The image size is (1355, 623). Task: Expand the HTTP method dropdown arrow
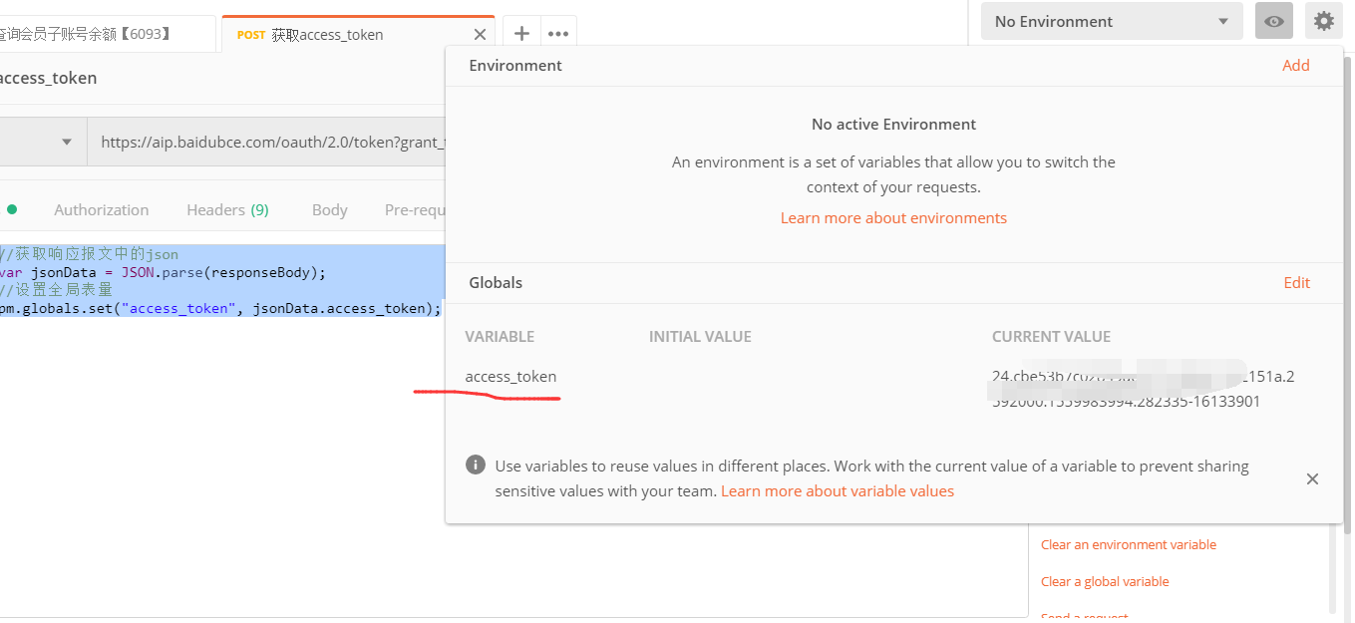[x=67, y=142]
